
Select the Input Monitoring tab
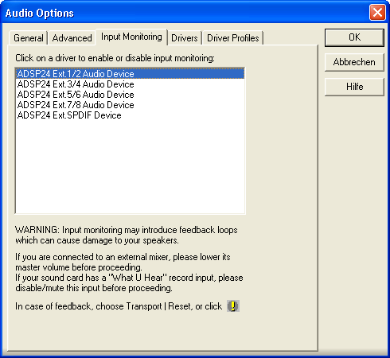click(131, 37)
